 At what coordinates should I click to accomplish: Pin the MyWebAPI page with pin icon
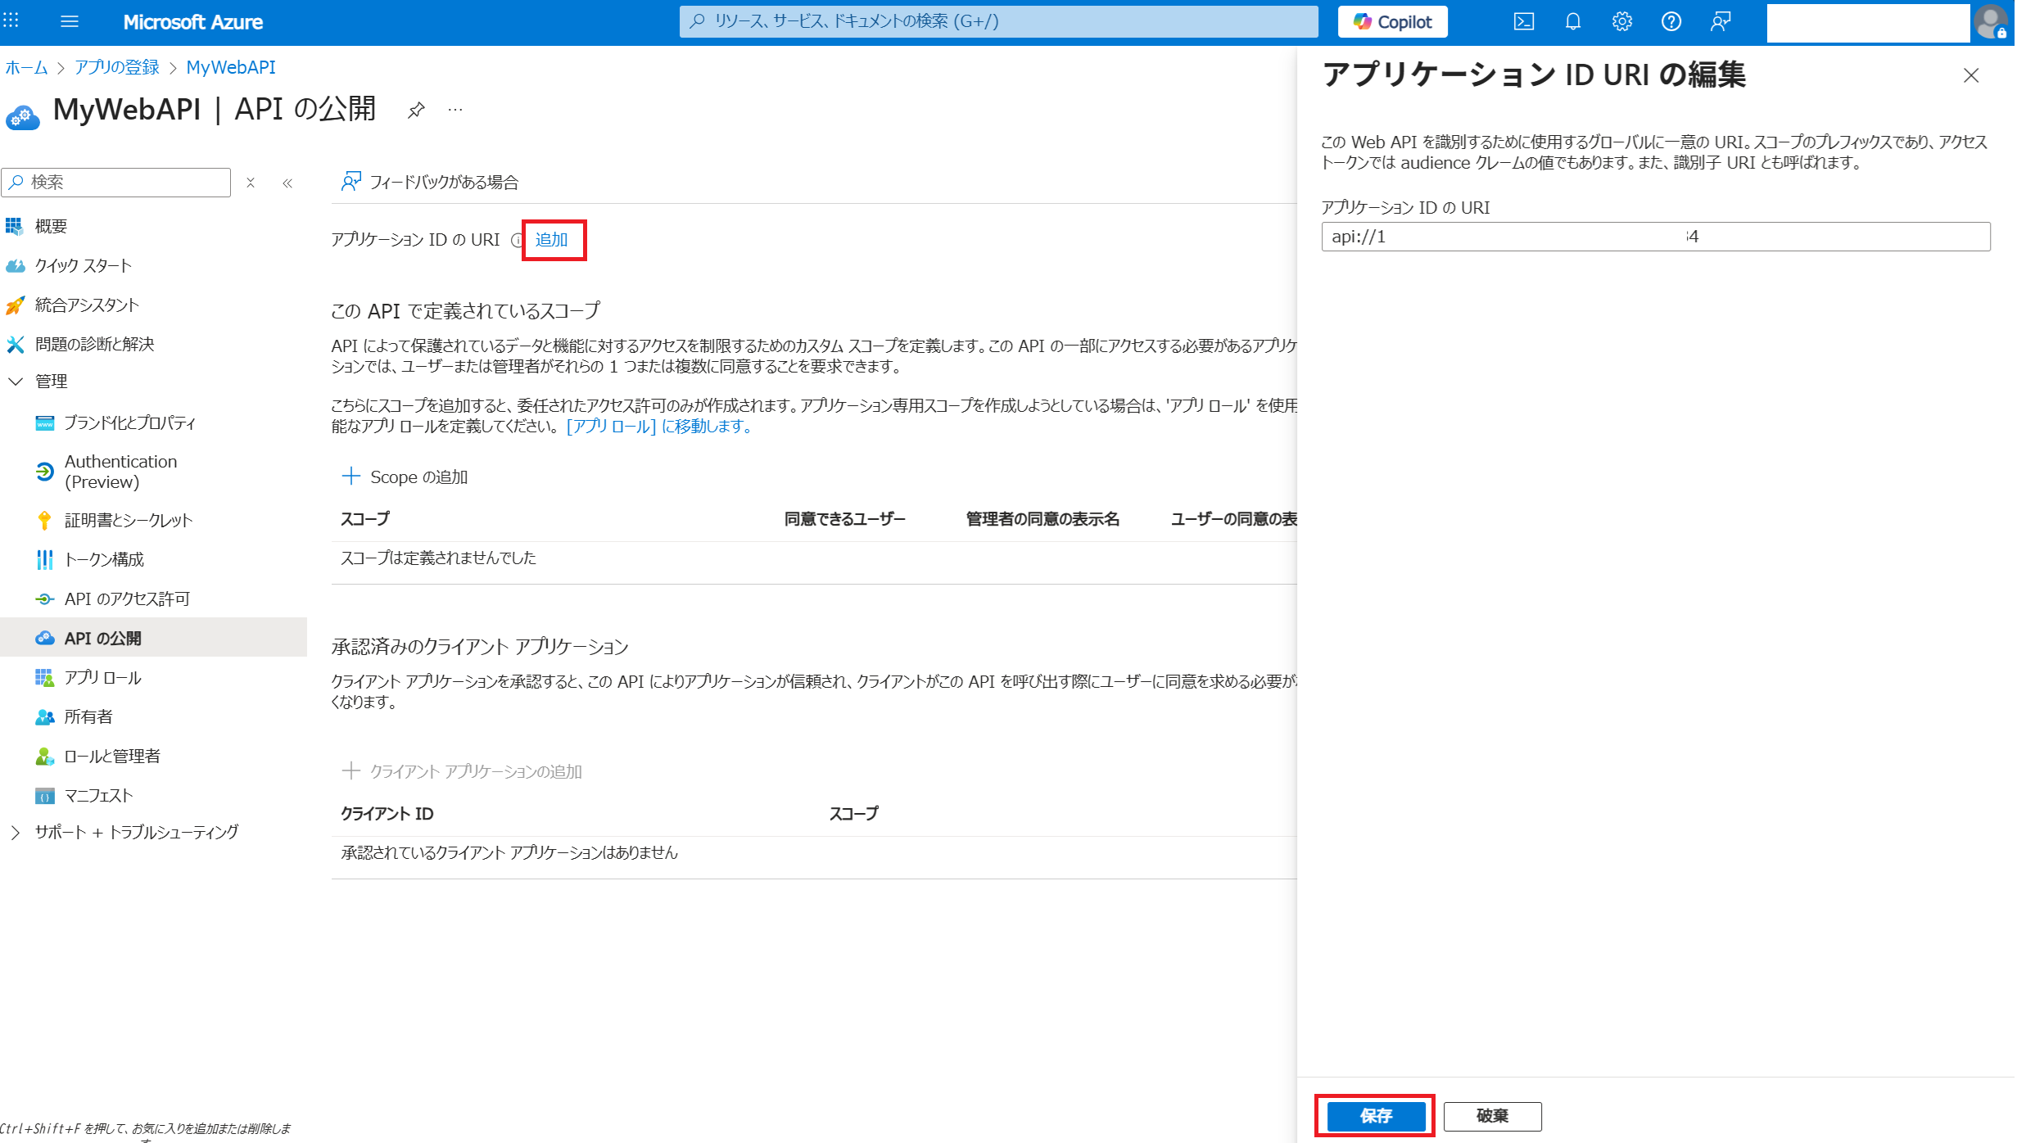pyautogui.click(x=416, y=110)
